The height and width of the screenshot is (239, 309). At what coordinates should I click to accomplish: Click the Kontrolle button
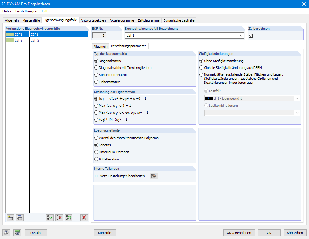point(105,233)
